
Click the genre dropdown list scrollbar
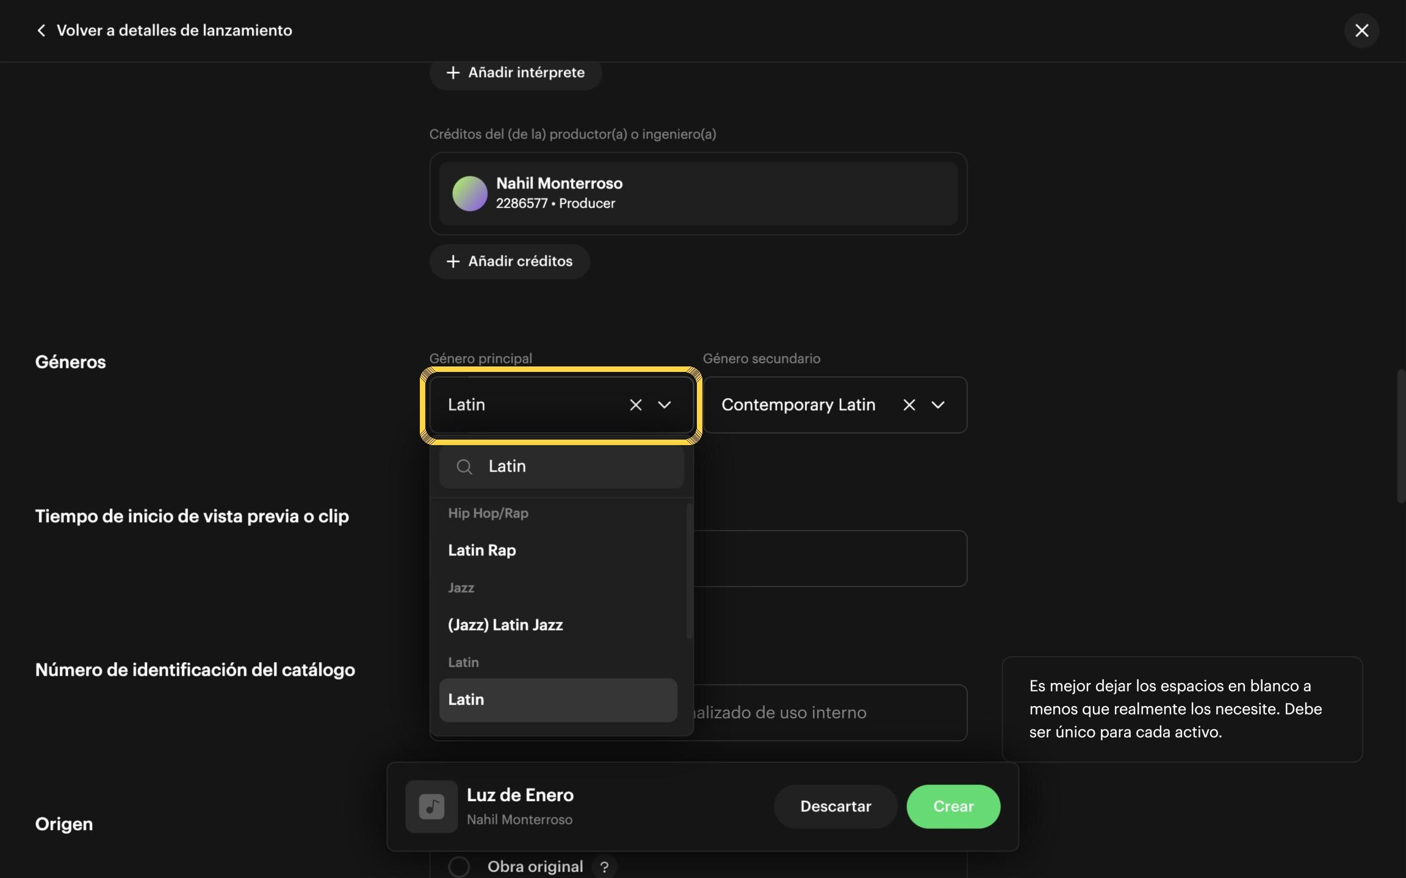[690, 571]
